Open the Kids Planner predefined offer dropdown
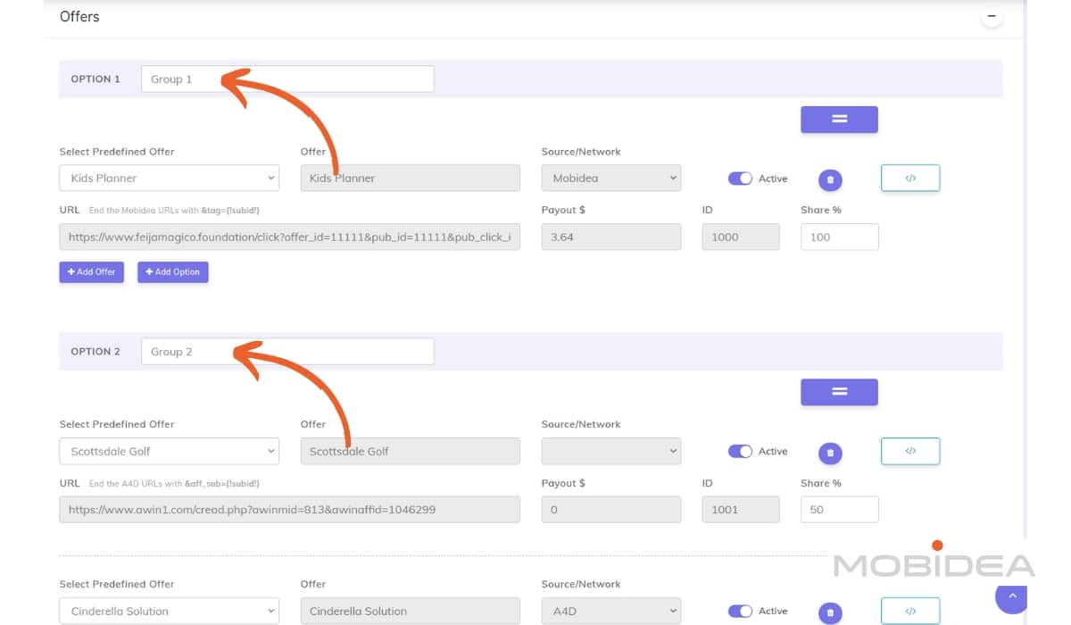 pos(170,178)
